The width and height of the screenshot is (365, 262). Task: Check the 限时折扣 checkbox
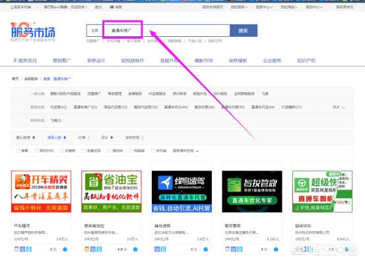[36, 151]
